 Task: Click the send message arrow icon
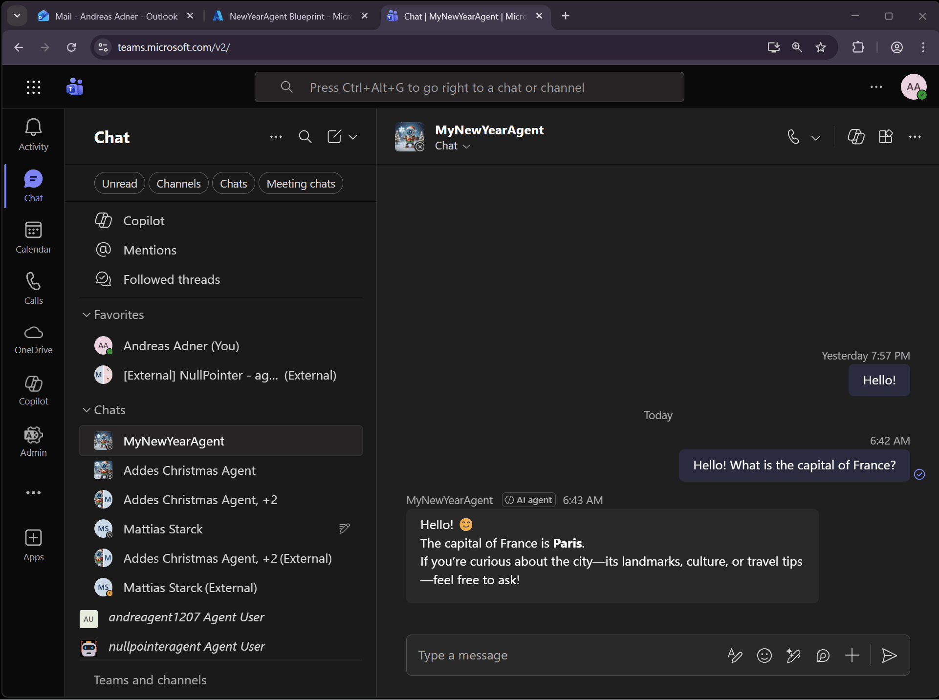tap(889, 656)
